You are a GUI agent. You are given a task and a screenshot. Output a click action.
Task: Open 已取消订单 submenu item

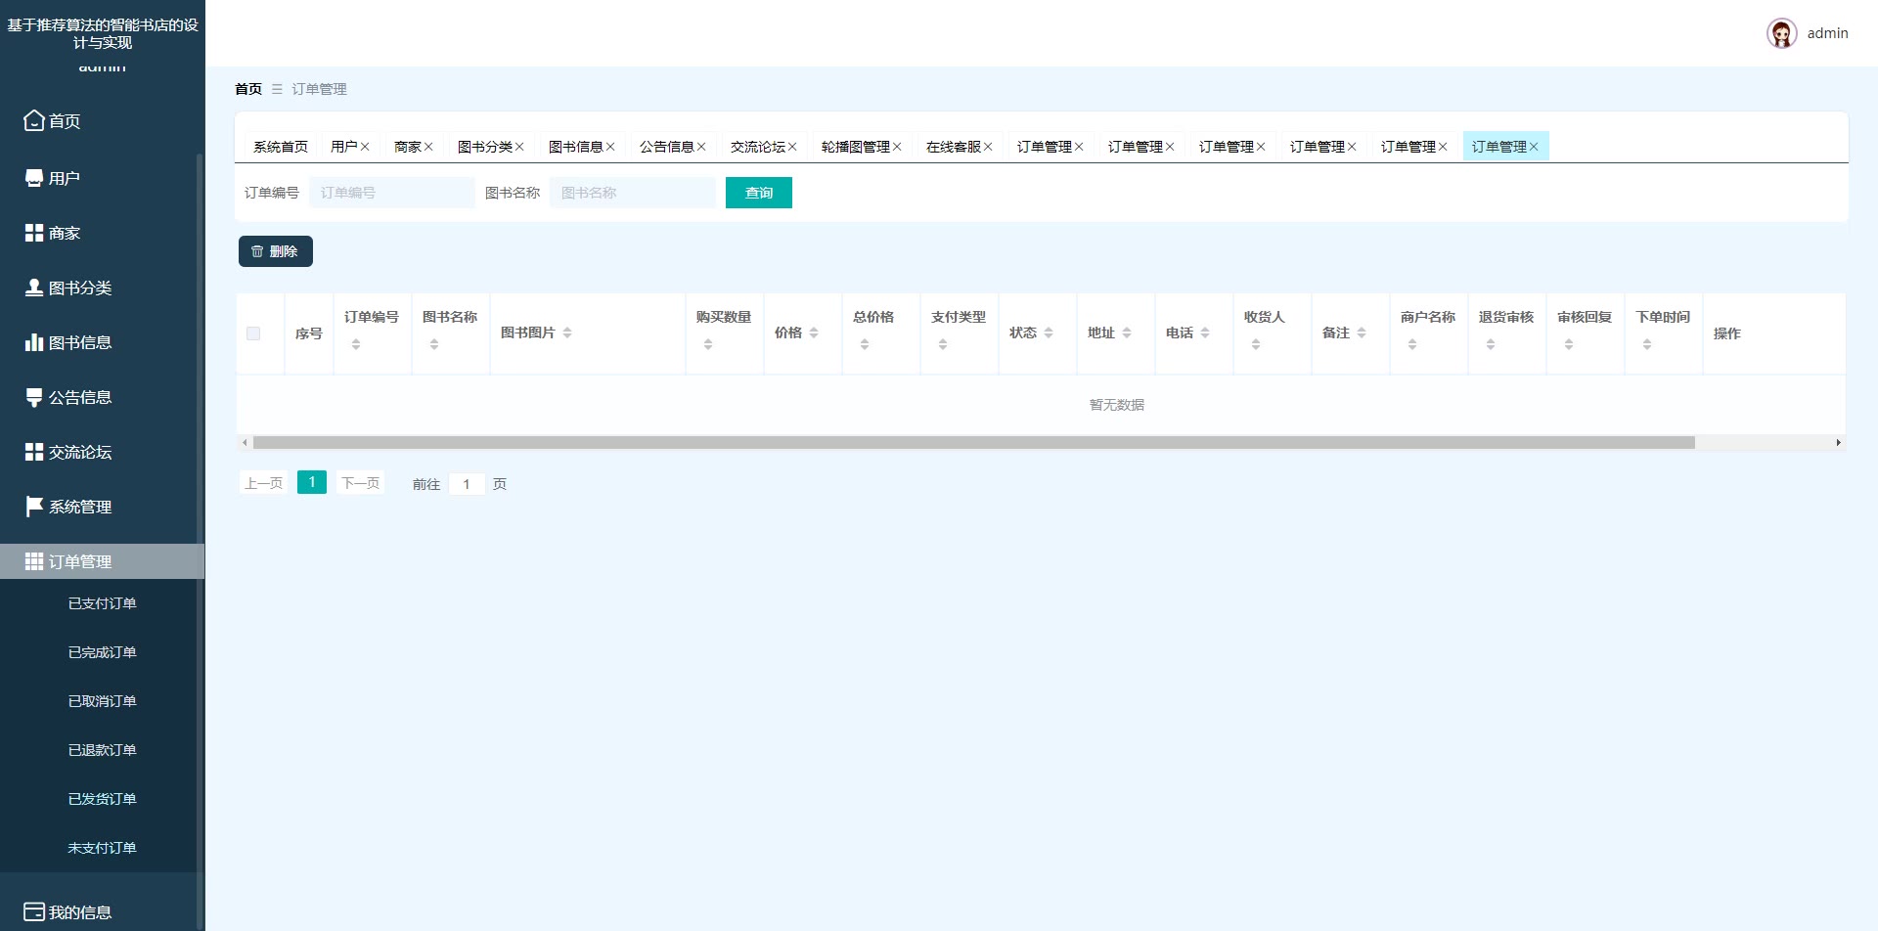tap(102, 701)
